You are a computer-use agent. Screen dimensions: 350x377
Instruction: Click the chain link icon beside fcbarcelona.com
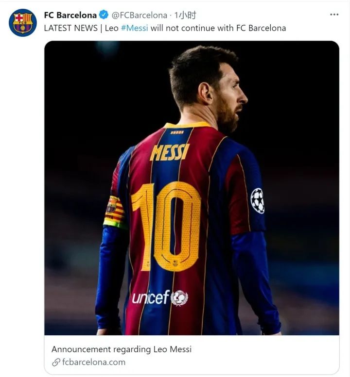point(56,362)
